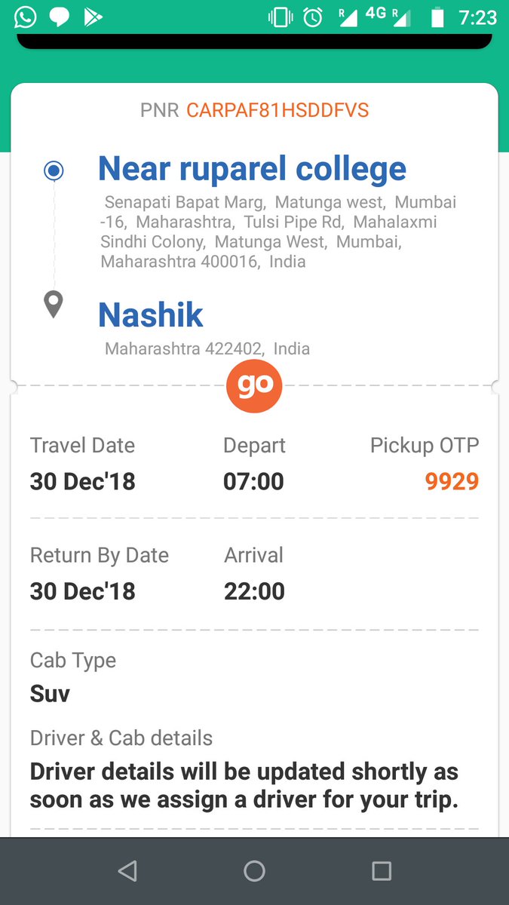Tap the vibrate mode status icon
The image size is (509, 905).
281,17
